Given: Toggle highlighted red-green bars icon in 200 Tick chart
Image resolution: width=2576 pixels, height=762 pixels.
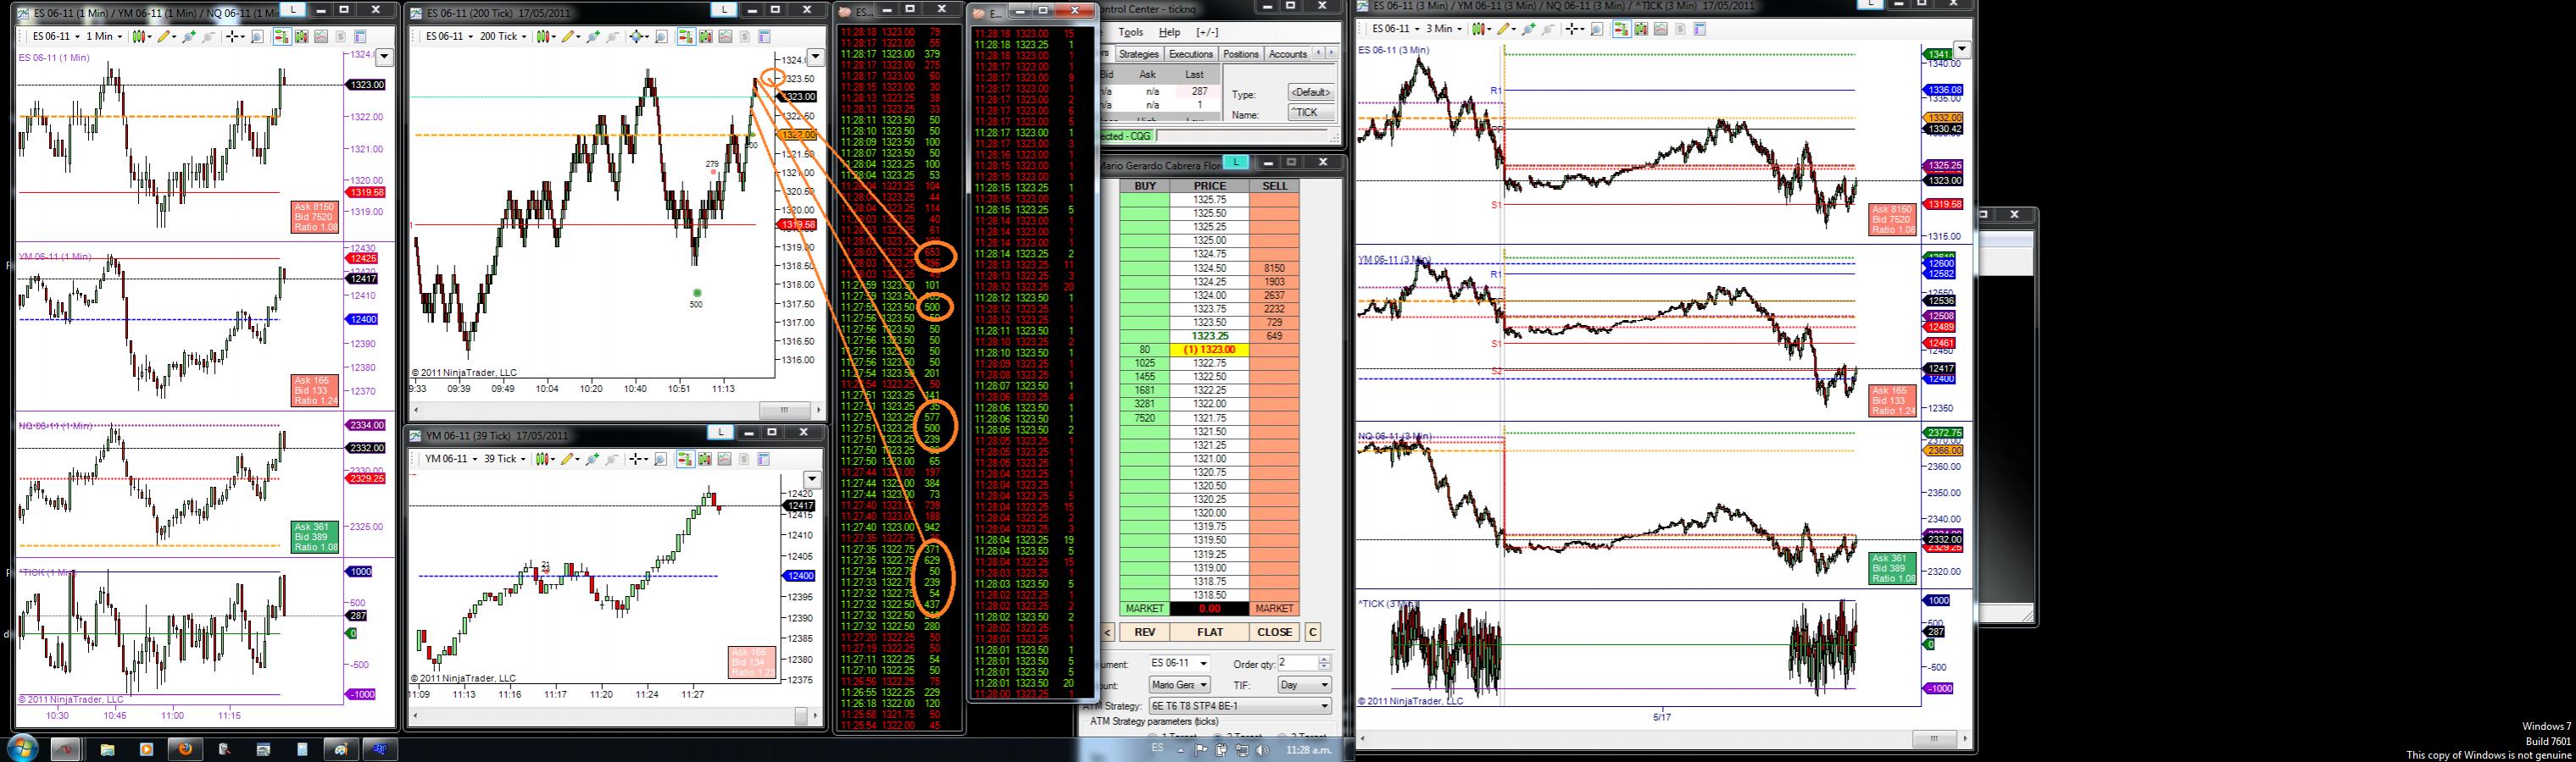Looking at the screenshot, I should 686,37.
